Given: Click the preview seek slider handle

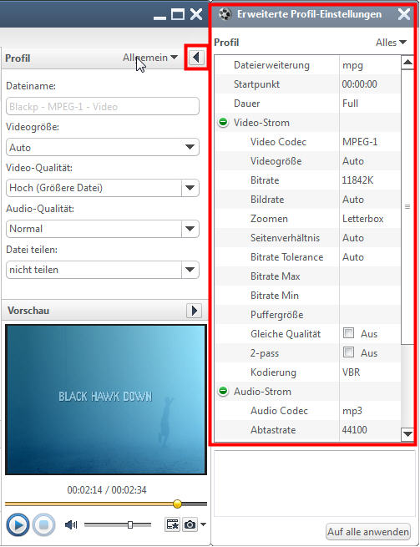Looking at the screenshot, I should click(x=177, y=504).
